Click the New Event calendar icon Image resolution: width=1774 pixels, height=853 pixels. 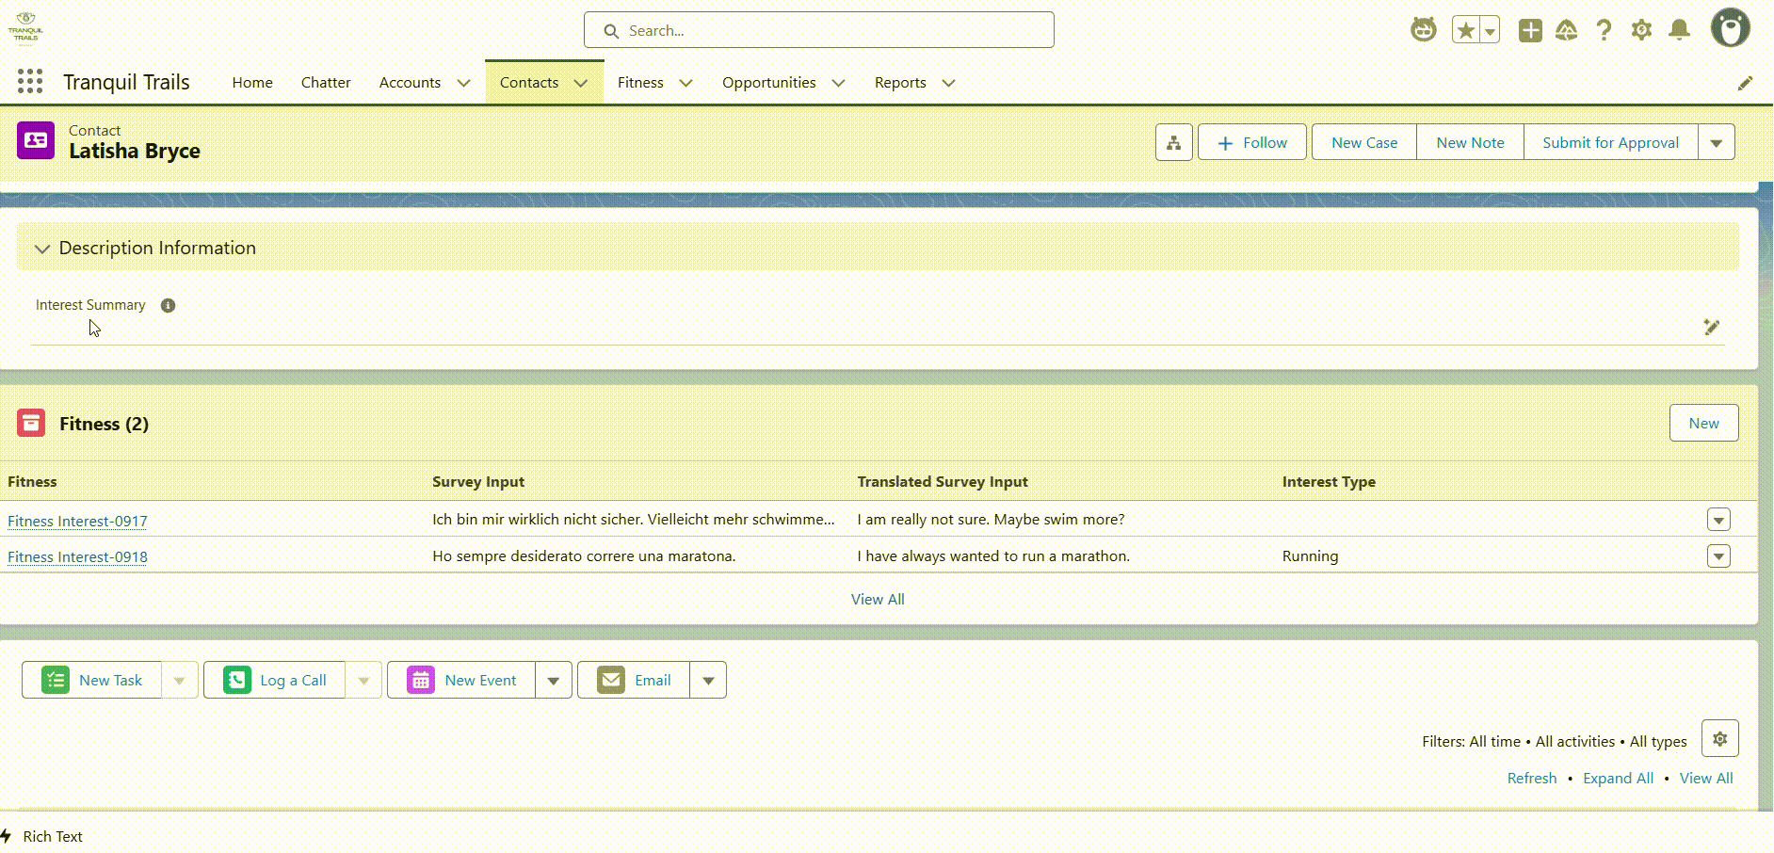click(x=421, y=680)
